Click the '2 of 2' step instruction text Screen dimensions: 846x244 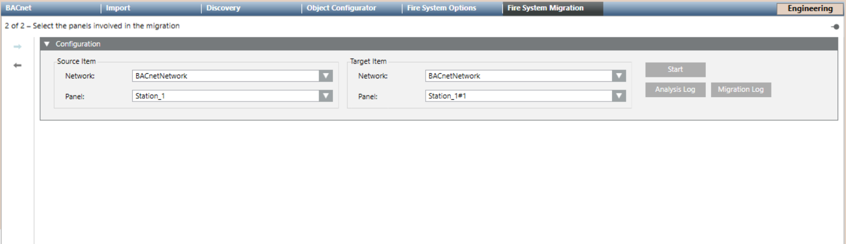point(92,26)
